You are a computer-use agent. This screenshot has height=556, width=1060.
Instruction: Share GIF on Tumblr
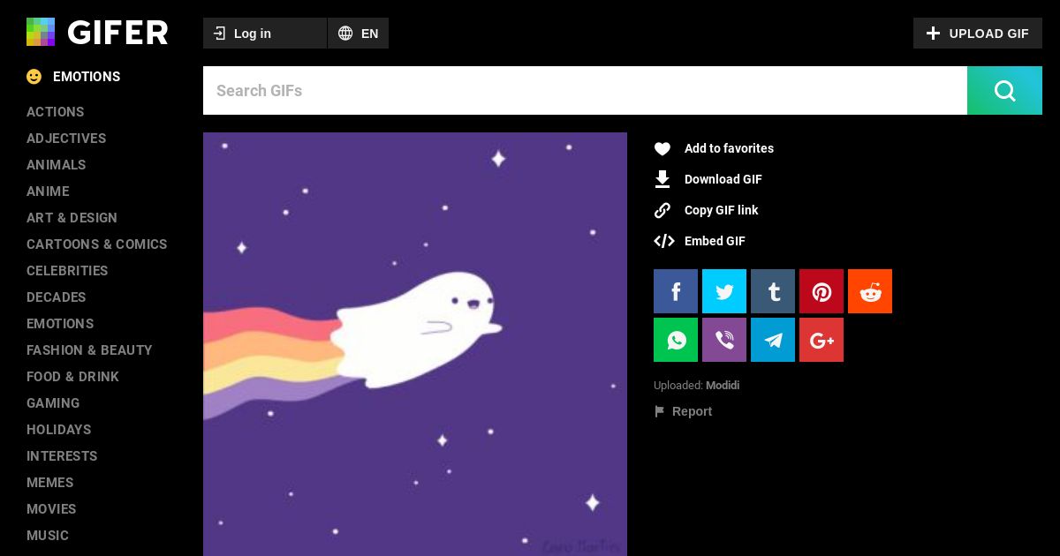tap(773, 291)
